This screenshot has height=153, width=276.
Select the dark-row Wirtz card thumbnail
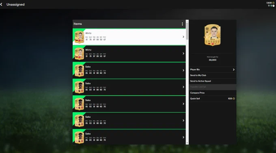80,54
